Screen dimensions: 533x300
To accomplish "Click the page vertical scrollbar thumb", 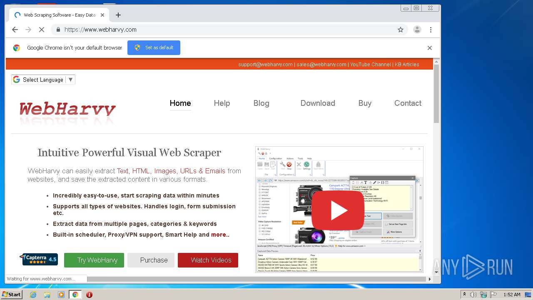I will (436, 94).
